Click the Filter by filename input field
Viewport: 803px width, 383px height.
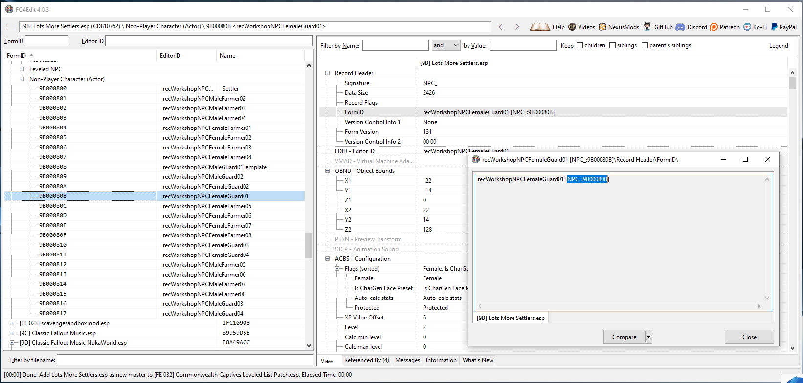pyautogui.click(x=185, y=360)
